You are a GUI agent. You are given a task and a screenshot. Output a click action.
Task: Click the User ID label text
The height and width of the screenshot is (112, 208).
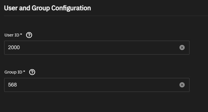tap(12, 35)
